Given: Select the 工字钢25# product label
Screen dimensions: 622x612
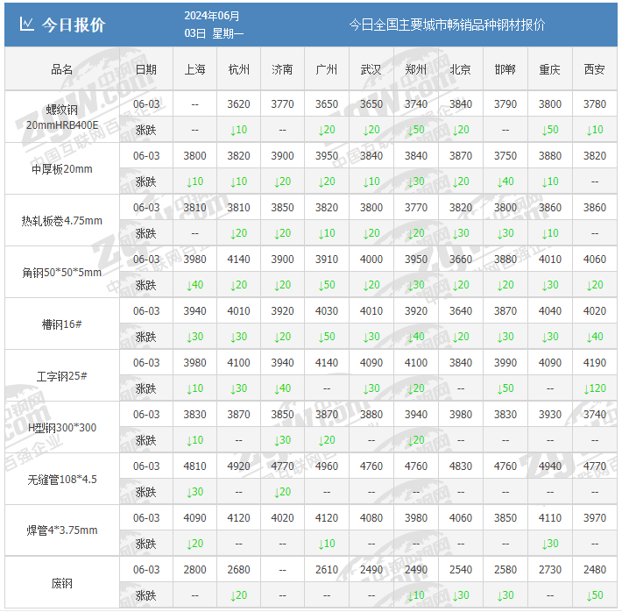Looking at the screenshot, I should 62,376.
